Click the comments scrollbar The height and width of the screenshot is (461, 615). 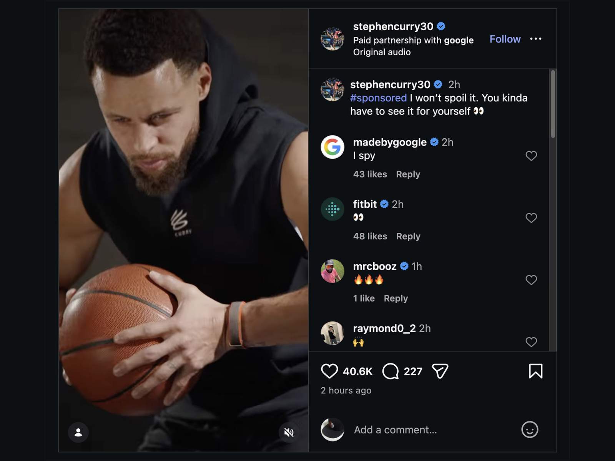pyautogui.click(x=553, y=104)
